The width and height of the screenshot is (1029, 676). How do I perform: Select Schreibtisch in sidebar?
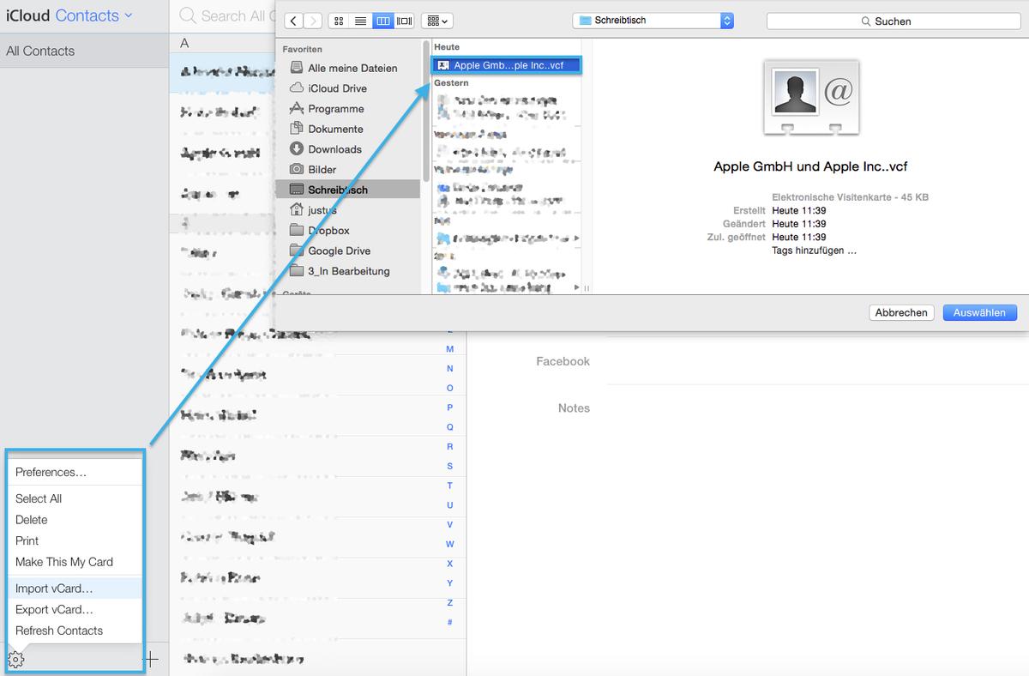[348, 190]
